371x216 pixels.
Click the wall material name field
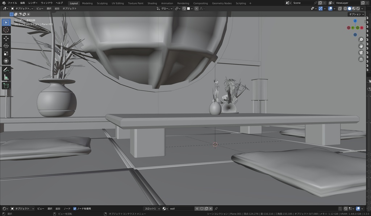[x=182, y=209]
